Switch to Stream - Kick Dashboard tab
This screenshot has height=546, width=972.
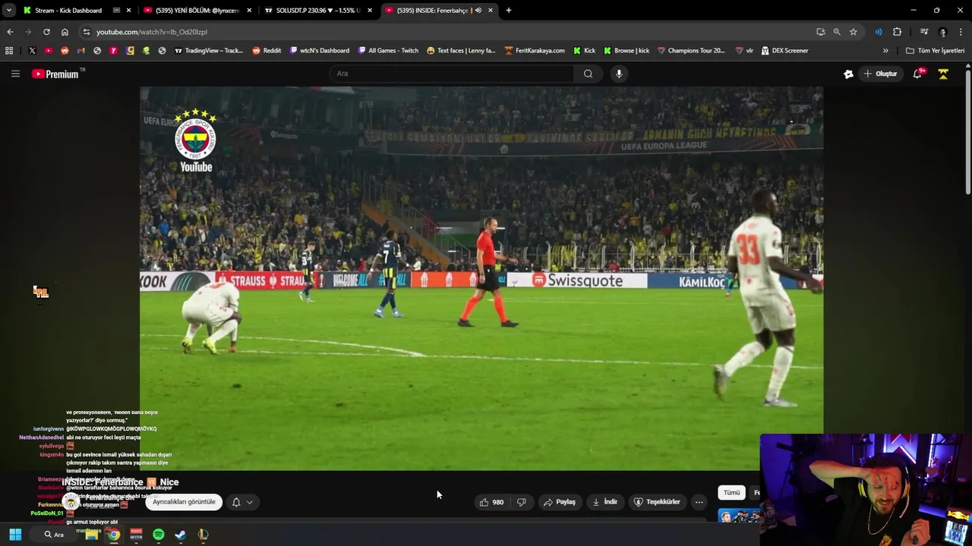tap(68, 10)
